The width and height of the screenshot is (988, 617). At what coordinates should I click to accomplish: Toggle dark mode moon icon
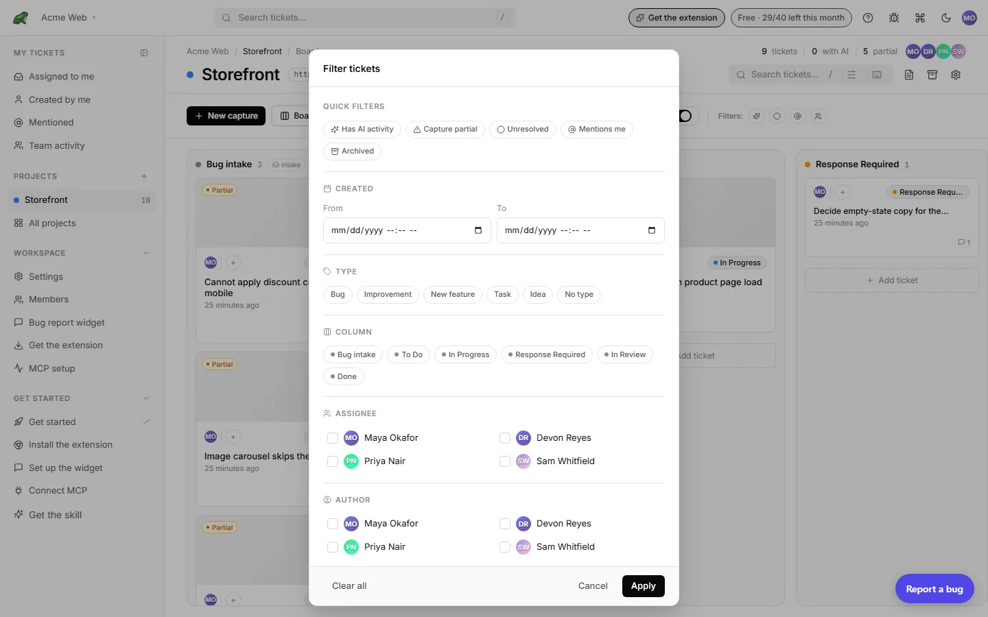click(x=946, y=18)
